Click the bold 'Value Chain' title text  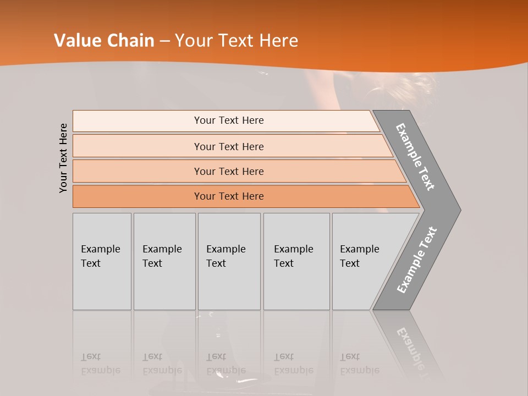105,41
